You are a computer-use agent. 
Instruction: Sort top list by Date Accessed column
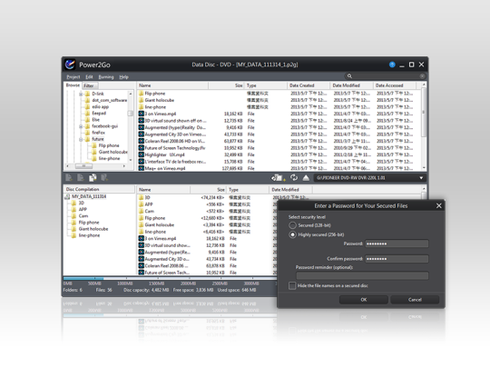point(395,85)
